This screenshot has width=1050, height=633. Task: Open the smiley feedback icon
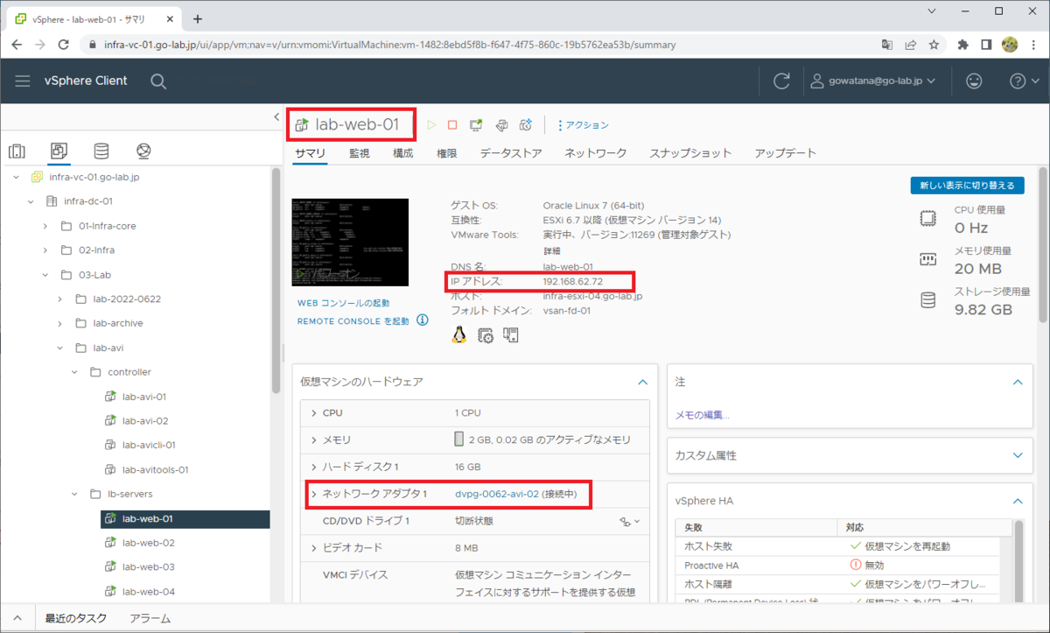coord(973,81)
